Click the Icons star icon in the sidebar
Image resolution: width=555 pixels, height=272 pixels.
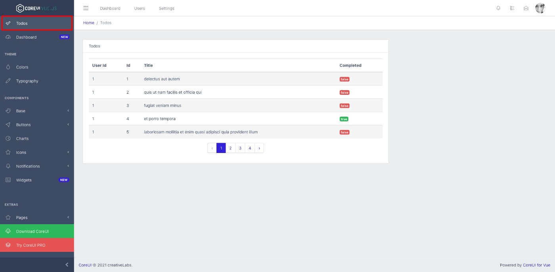8,153
